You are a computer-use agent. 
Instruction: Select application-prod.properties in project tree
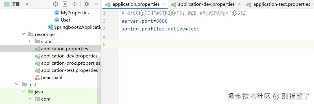coord(70,63)
